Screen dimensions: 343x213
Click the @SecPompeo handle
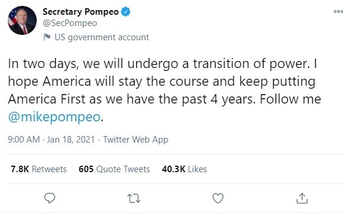click(70, 23)
